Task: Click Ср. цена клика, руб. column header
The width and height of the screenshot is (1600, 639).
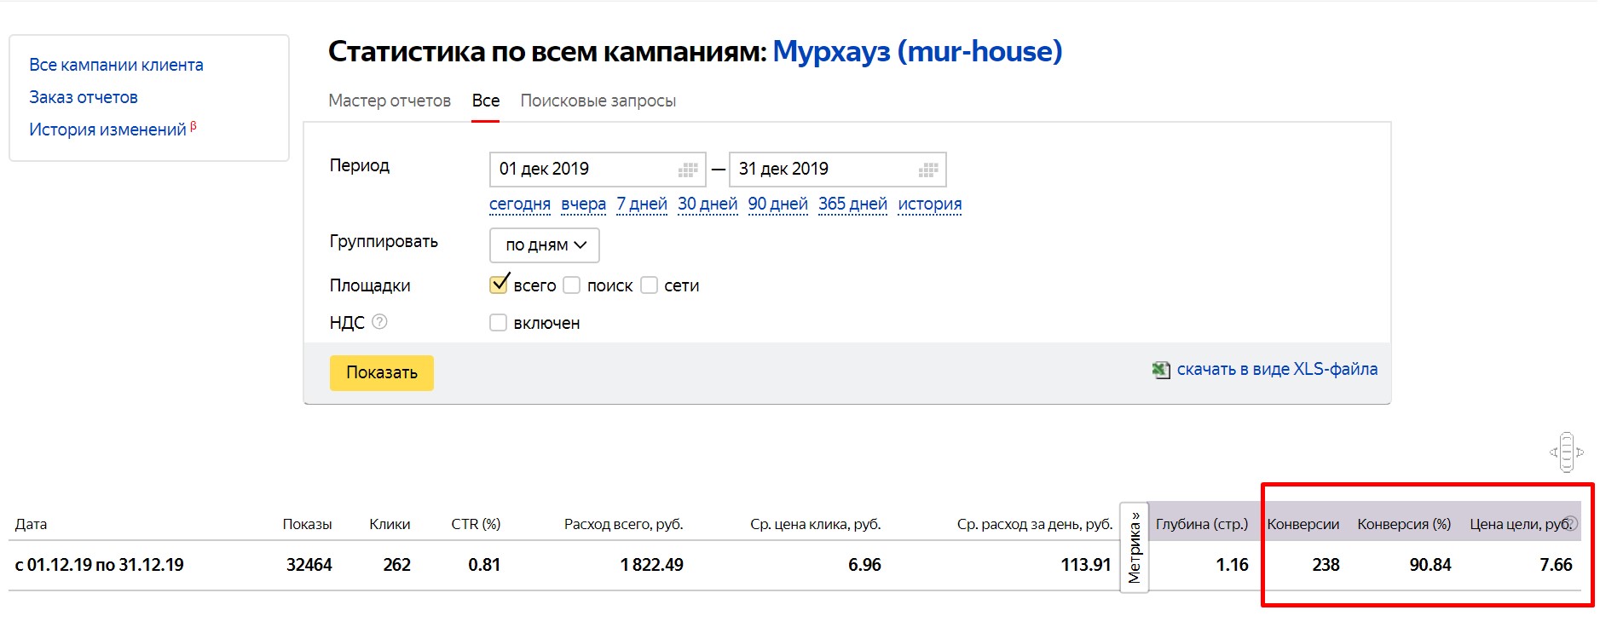Action: 816,524
